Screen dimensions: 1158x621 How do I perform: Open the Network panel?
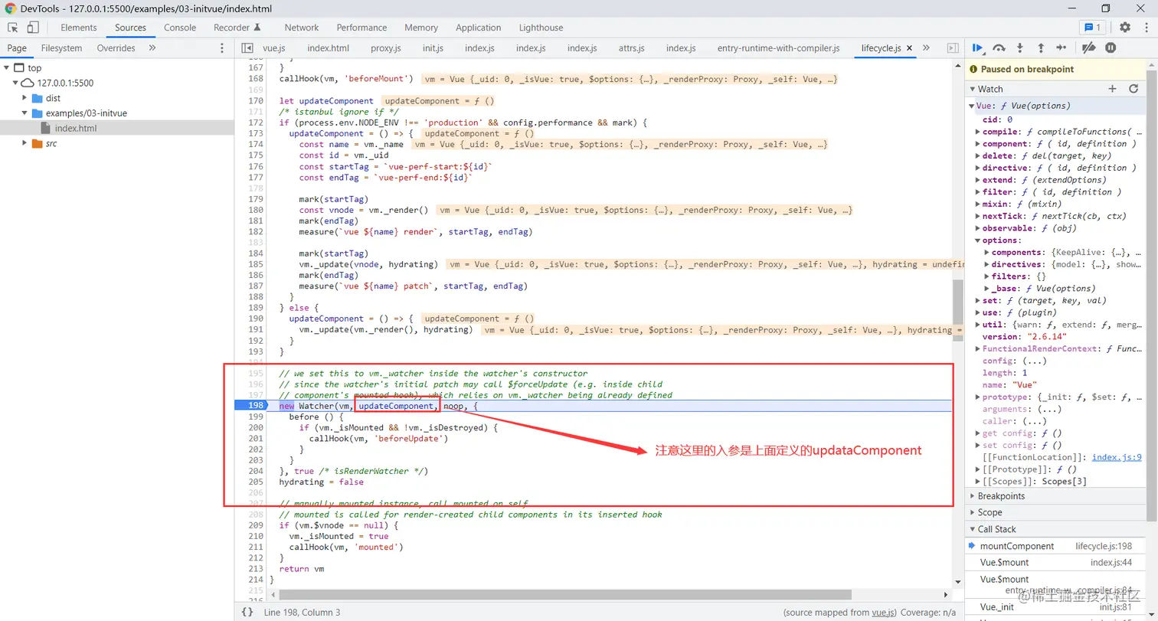(x=302, y=28)
